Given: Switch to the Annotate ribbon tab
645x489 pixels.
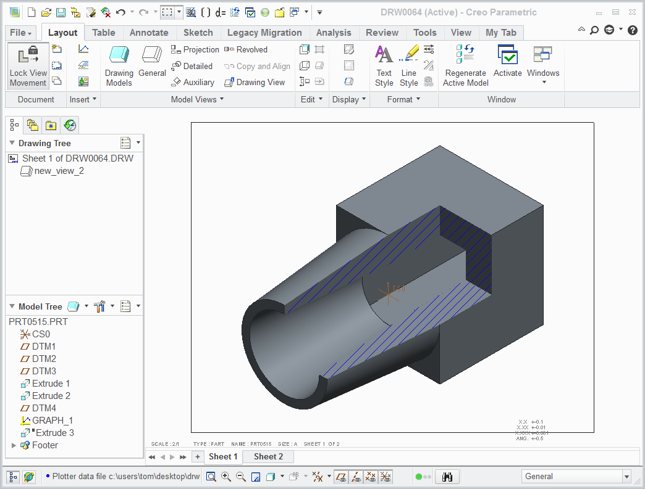Looking at the screenshot, I should pos(149,33).
